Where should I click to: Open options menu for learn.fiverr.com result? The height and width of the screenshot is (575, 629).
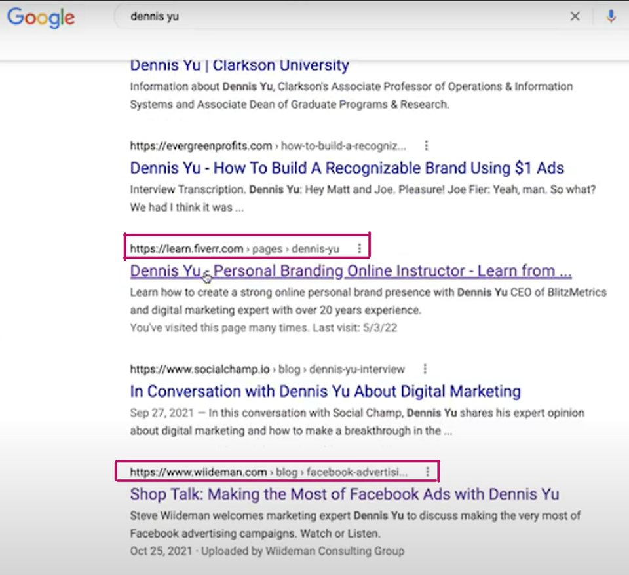pos(360,249)
